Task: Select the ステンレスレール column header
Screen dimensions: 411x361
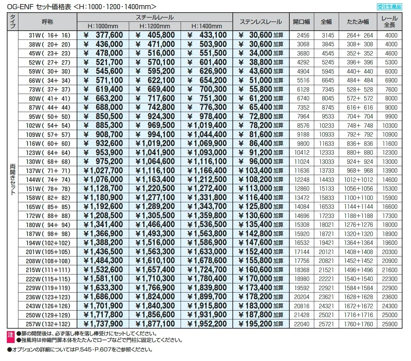Action: [x=261, y=22]
